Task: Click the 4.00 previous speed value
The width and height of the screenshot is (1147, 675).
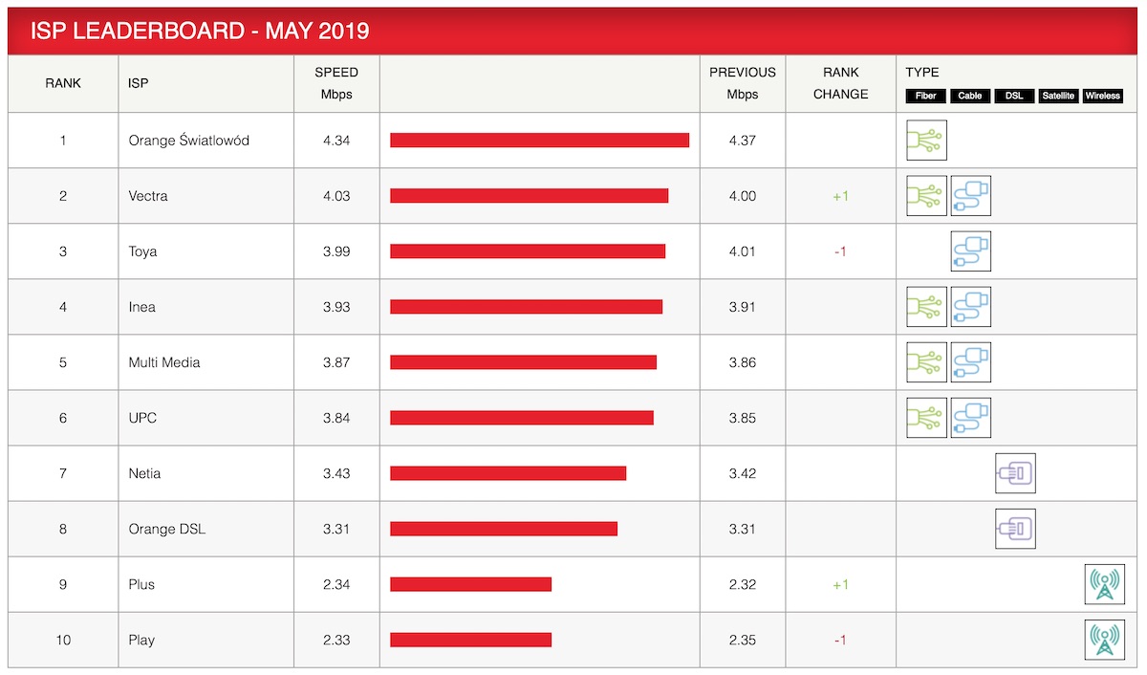Action: pos(743,196)
